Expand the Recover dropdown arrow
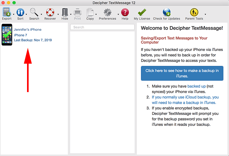Screen dimensions: 229x156 pyautogui.click(x=58, y=14)
